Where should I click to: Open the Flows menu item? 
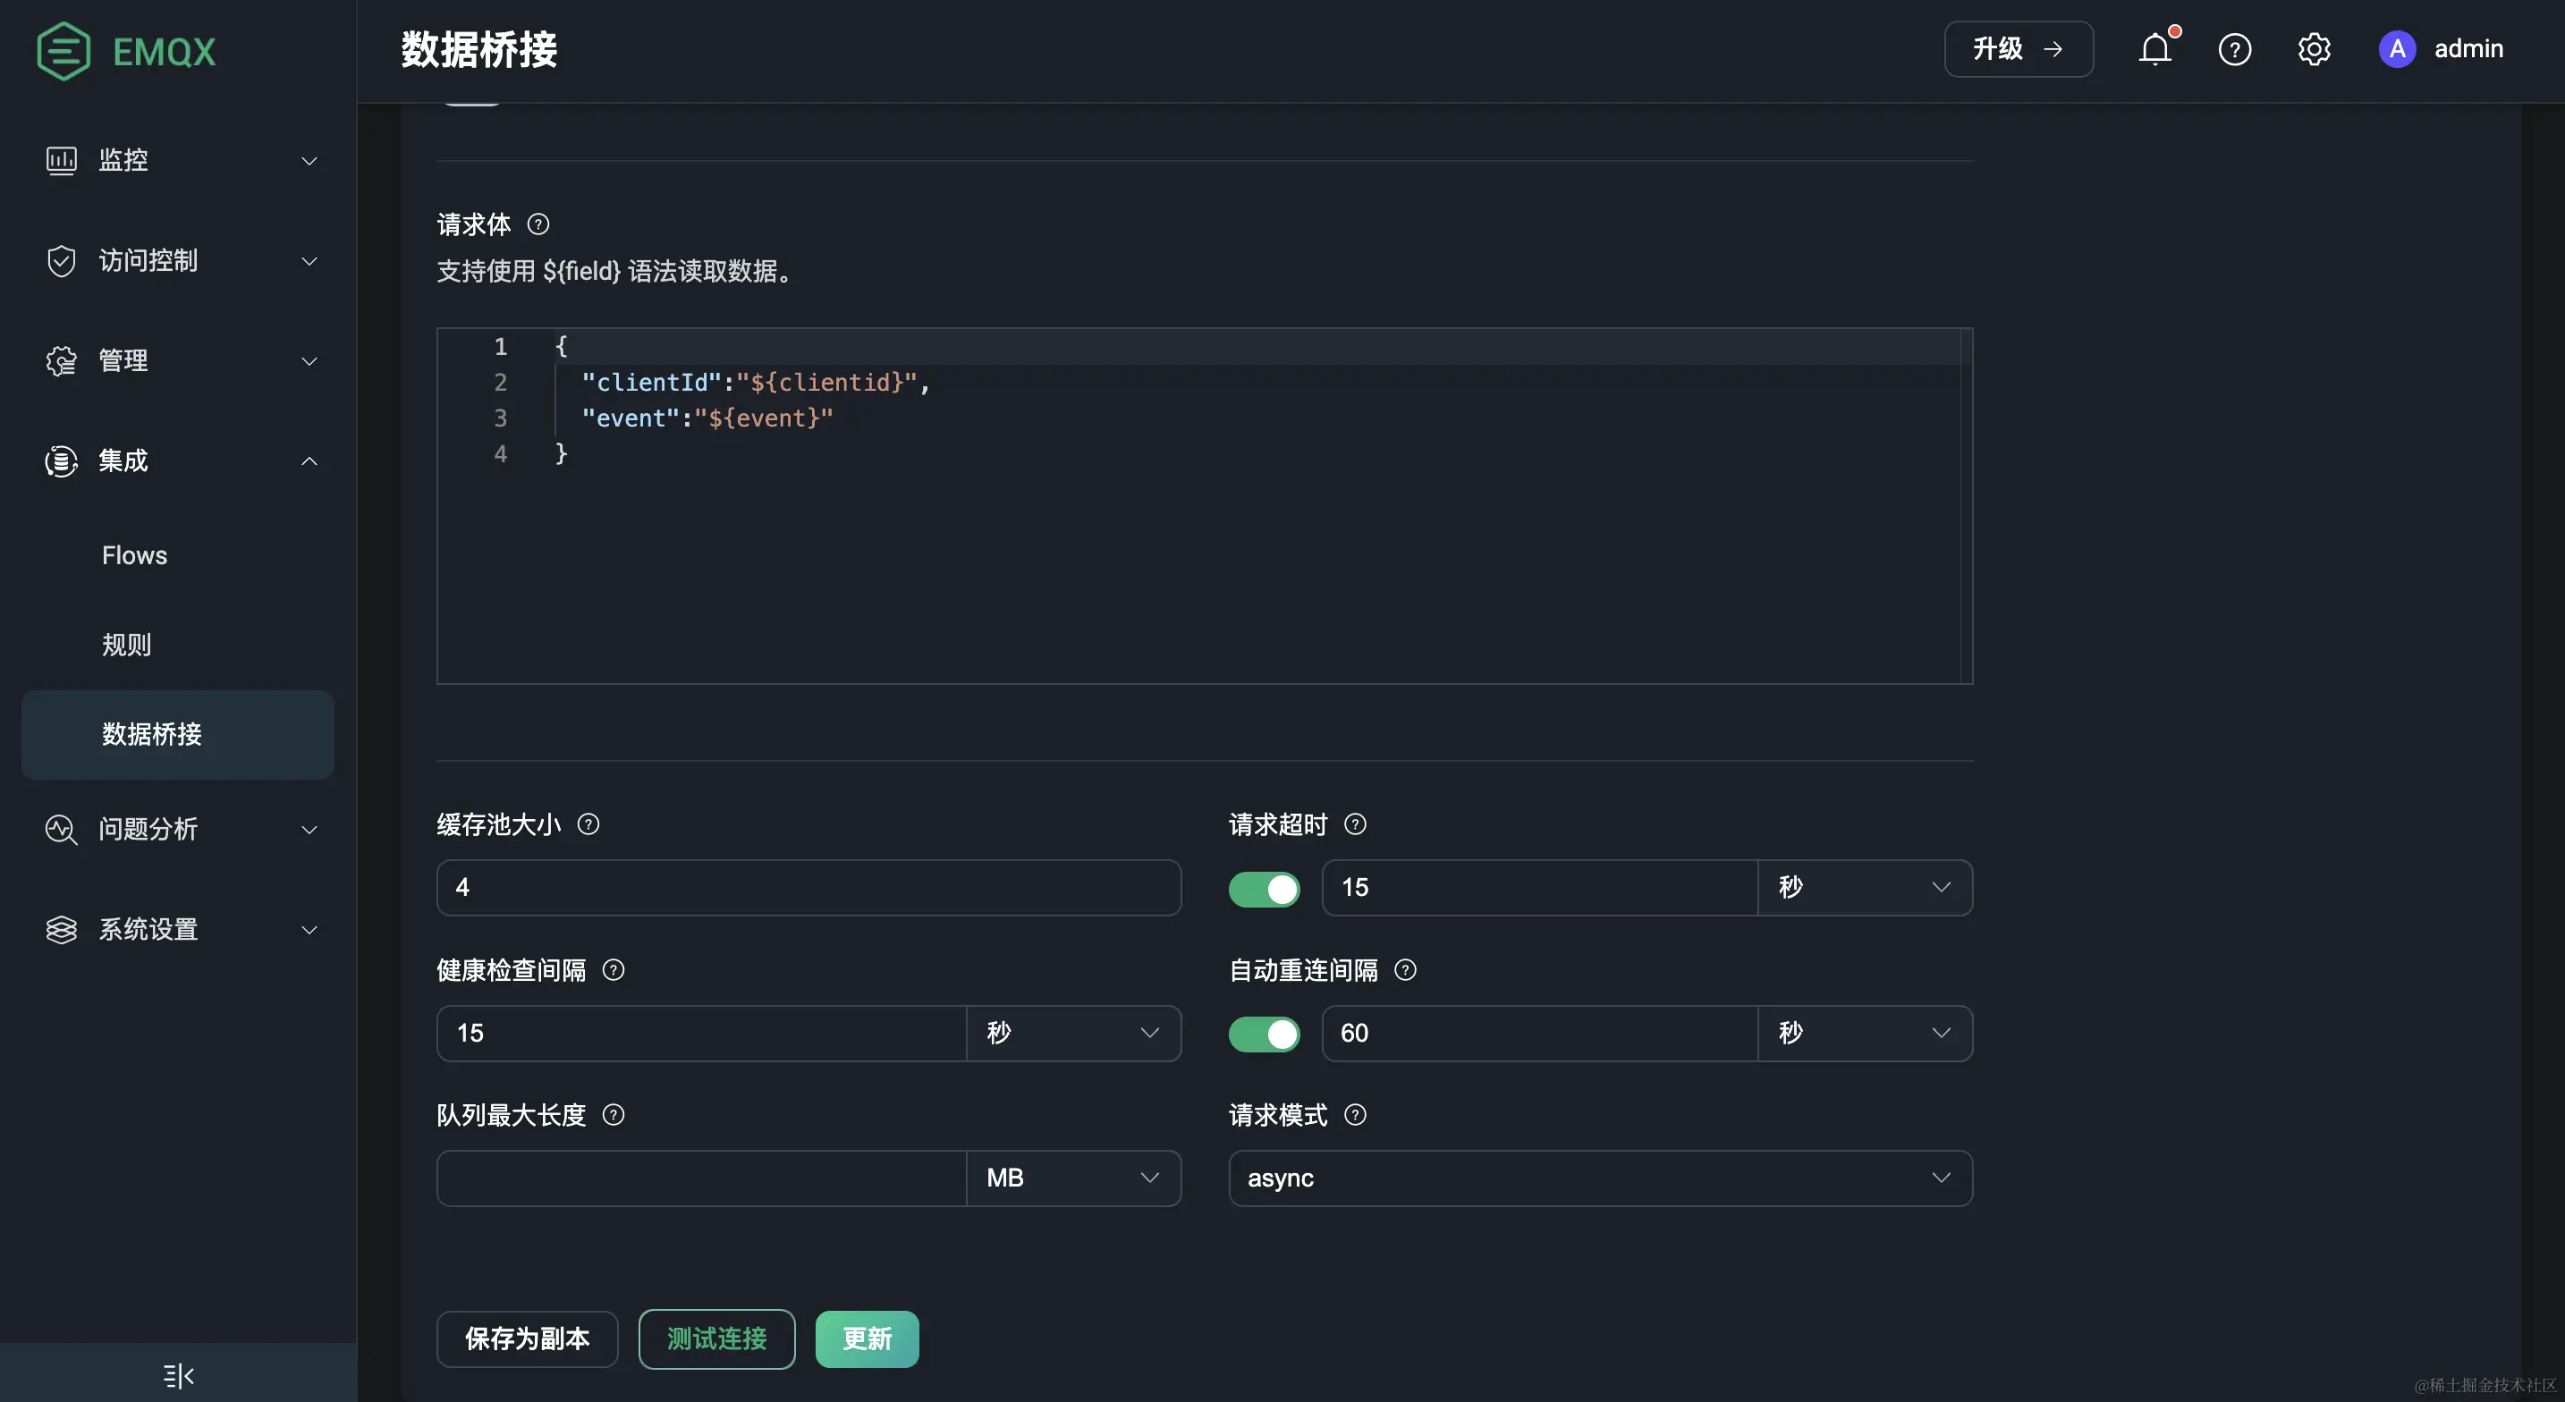click(134, 555)
